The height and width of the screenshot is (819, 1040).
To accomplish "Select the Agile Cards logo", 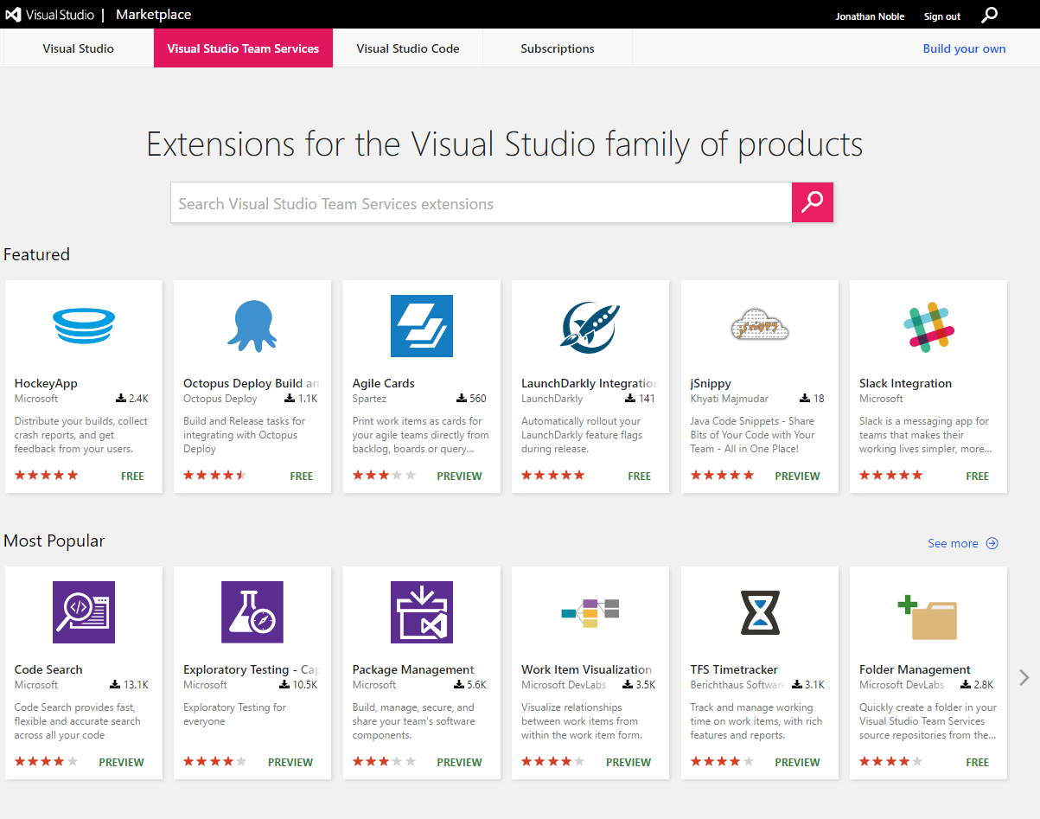I will [421, 326].
